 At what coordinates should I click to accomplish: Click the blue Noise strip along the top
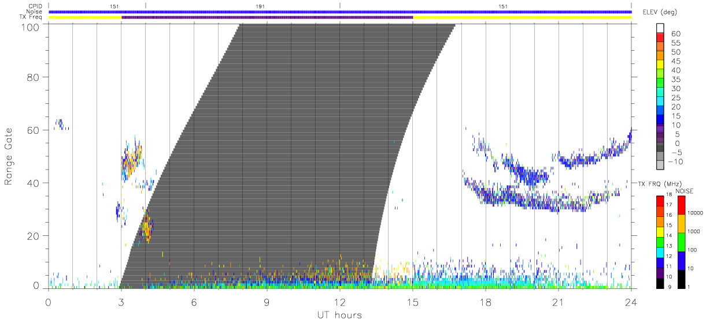(340, 12)
